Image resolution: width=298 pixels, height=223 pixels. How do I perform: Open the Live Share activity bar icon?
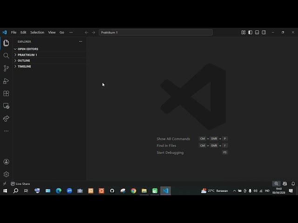pyautogui.click(x=6, y=118)
